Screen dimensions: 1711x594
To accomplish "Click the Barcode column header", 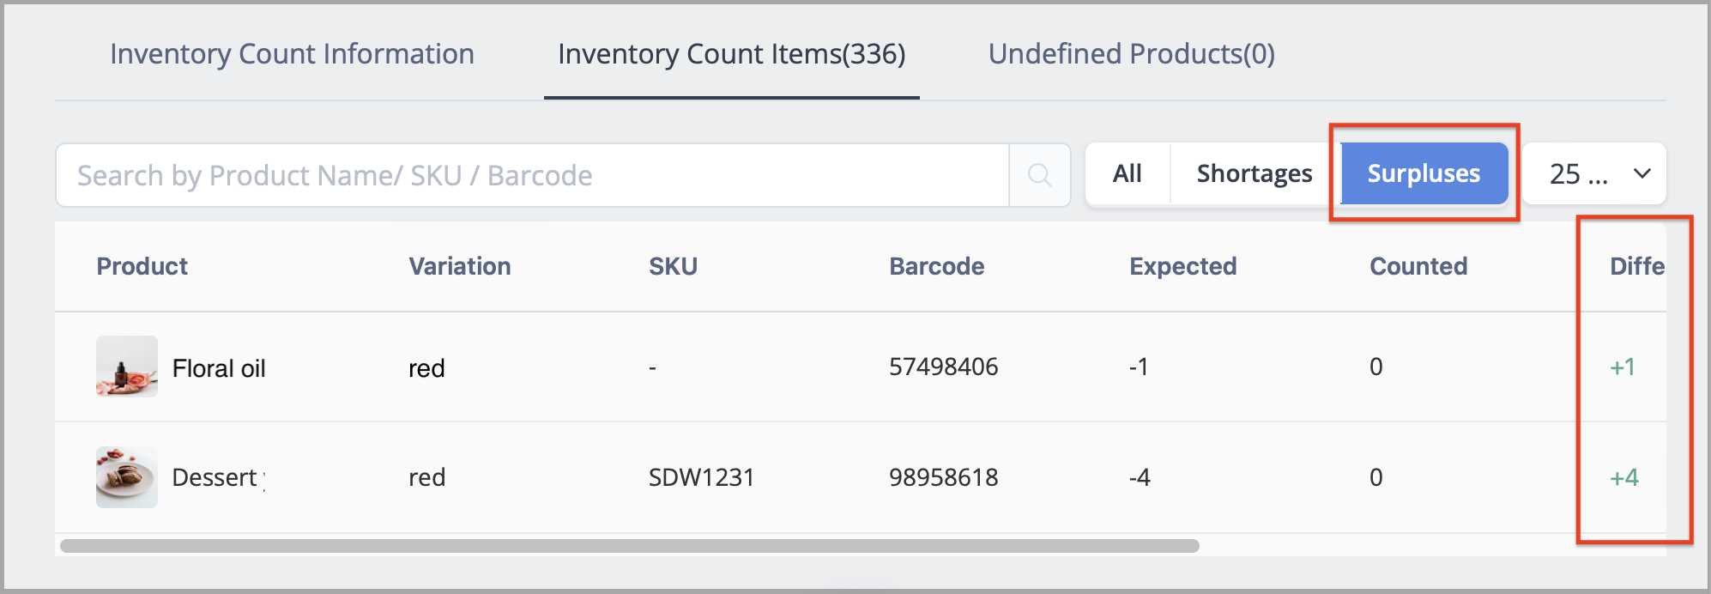I will point(936,266).
